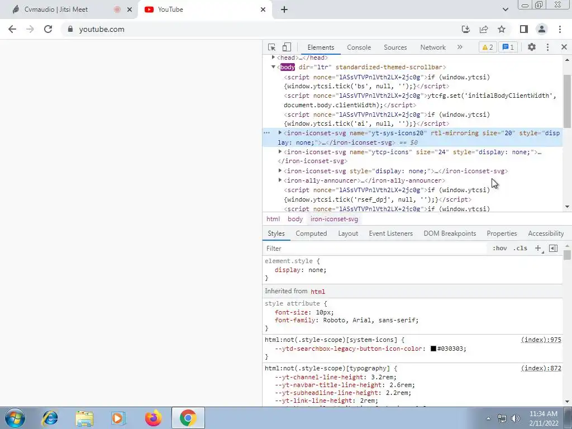
Task: Collapse the body element node
Action: 273,67
